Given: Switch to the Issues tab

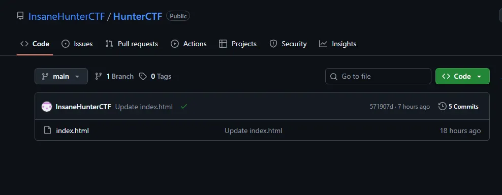Looking at the screenshot, I should click(x=77, y=44).
